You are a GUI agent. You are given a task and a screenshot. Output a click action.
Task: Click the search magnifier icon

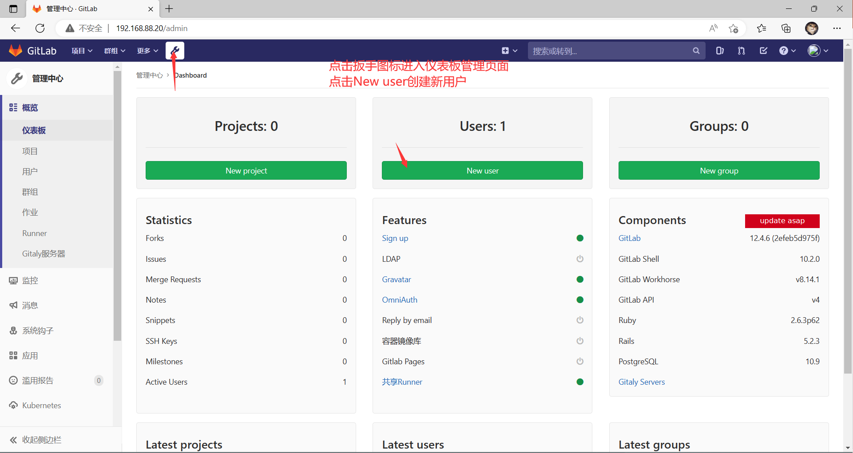(696, 51)
